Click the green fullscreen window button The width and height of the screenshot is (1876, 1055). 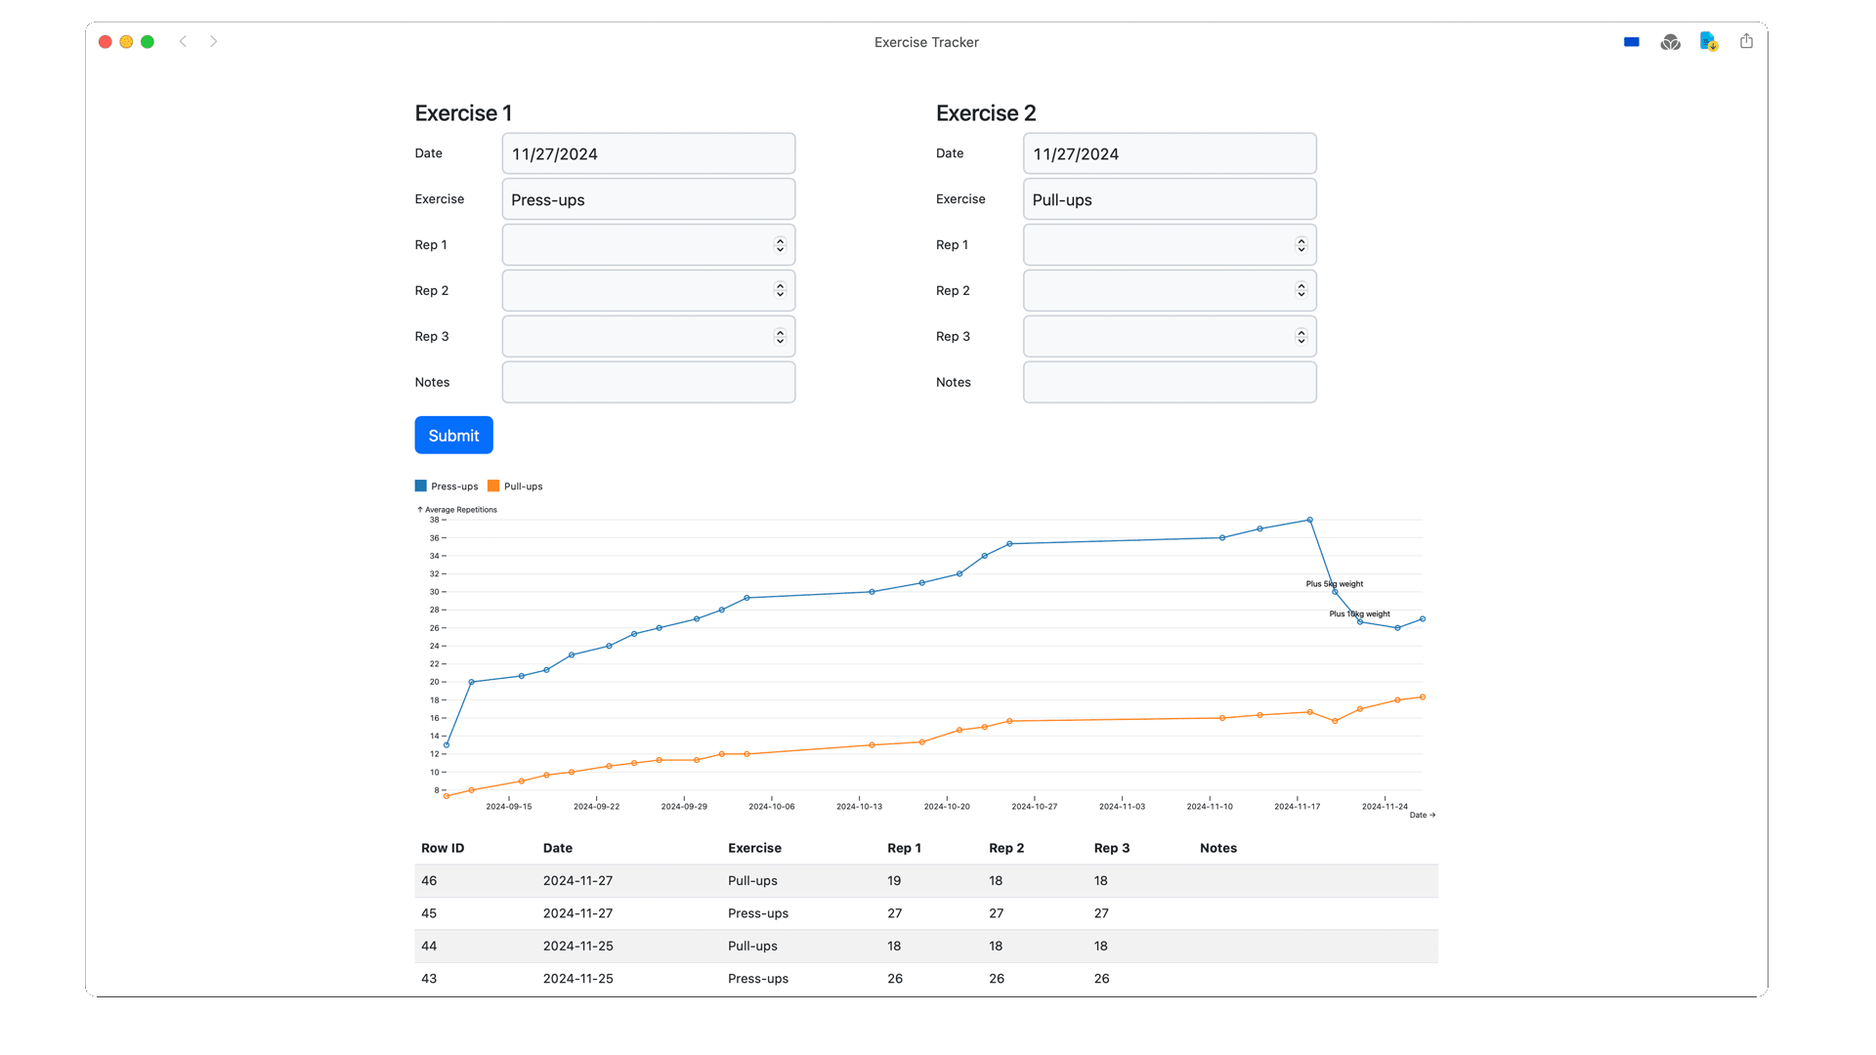click(148, 42)
